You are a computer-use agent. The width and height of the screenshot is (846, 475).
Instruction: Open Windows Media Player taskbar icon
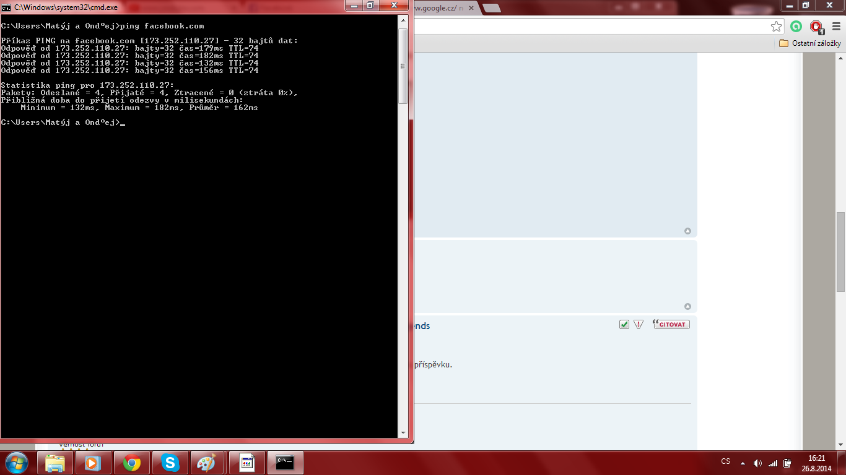[x=94, y=463]
